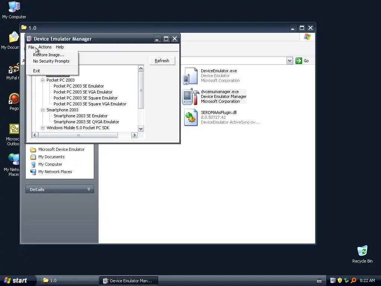
Task: Click scroll up arrow in emulator list
Action: click(141, 69)
